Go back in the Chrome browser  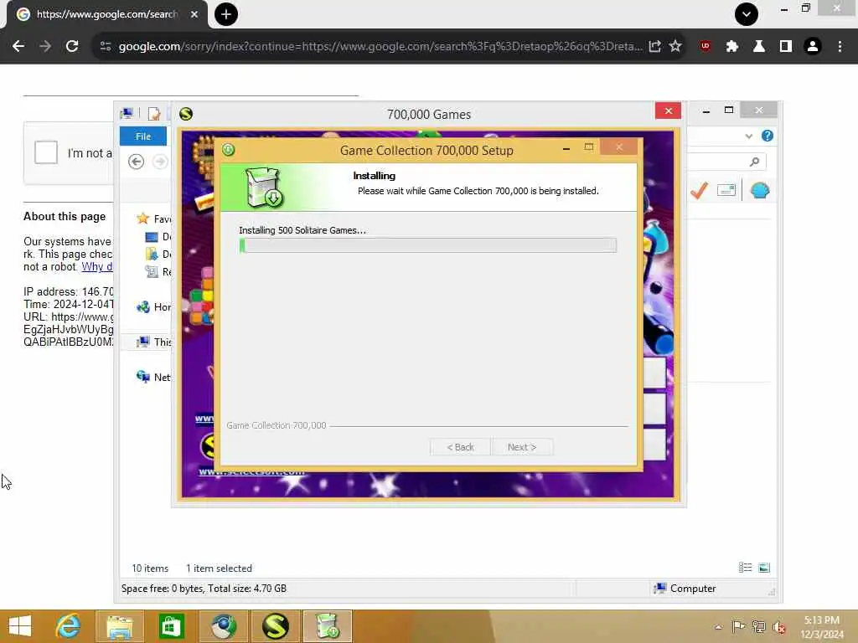pos(18,47)
